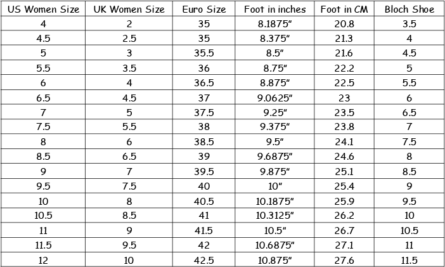The height and width of the screenshot is (267, 445).
Task: Click the Euro Size column header
Action: tap(203, 9)
